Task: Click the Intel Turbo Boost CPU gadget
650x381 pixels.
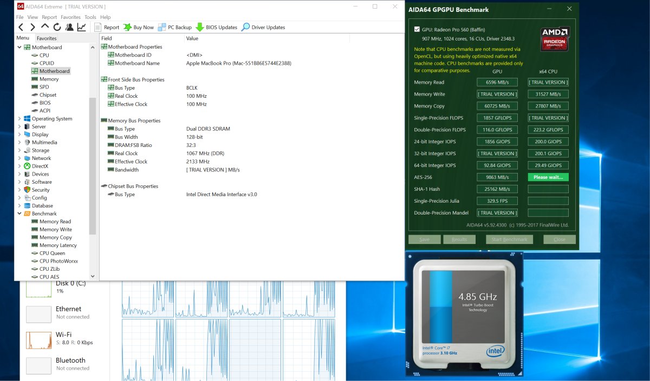Action: [464, 313]
